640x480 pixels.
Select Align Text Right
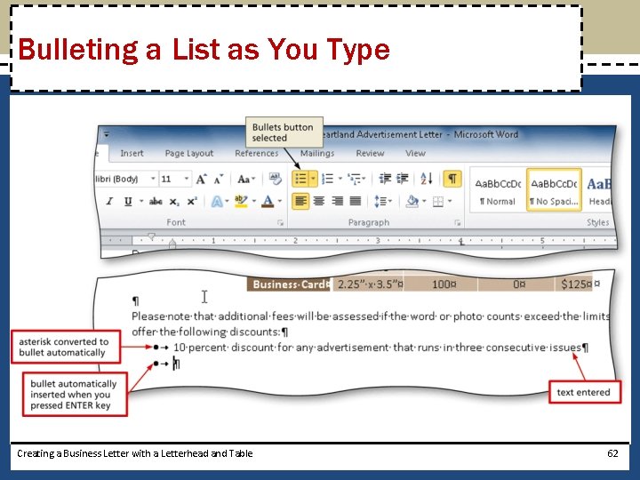click(337, 201)
